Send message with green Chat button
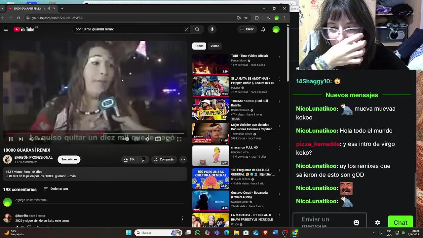Viewport: 423px width, 238px height. point(401,222)
